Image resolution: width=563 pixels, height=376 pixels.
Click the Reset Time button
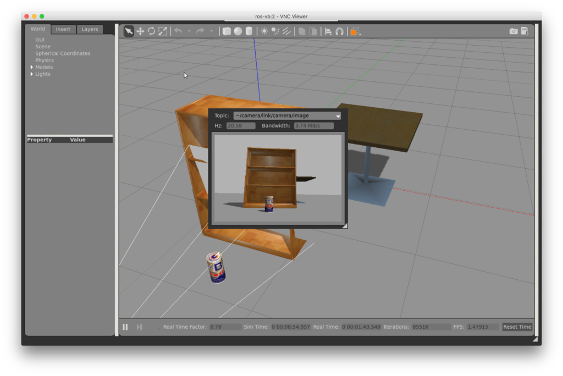point(516,327)
